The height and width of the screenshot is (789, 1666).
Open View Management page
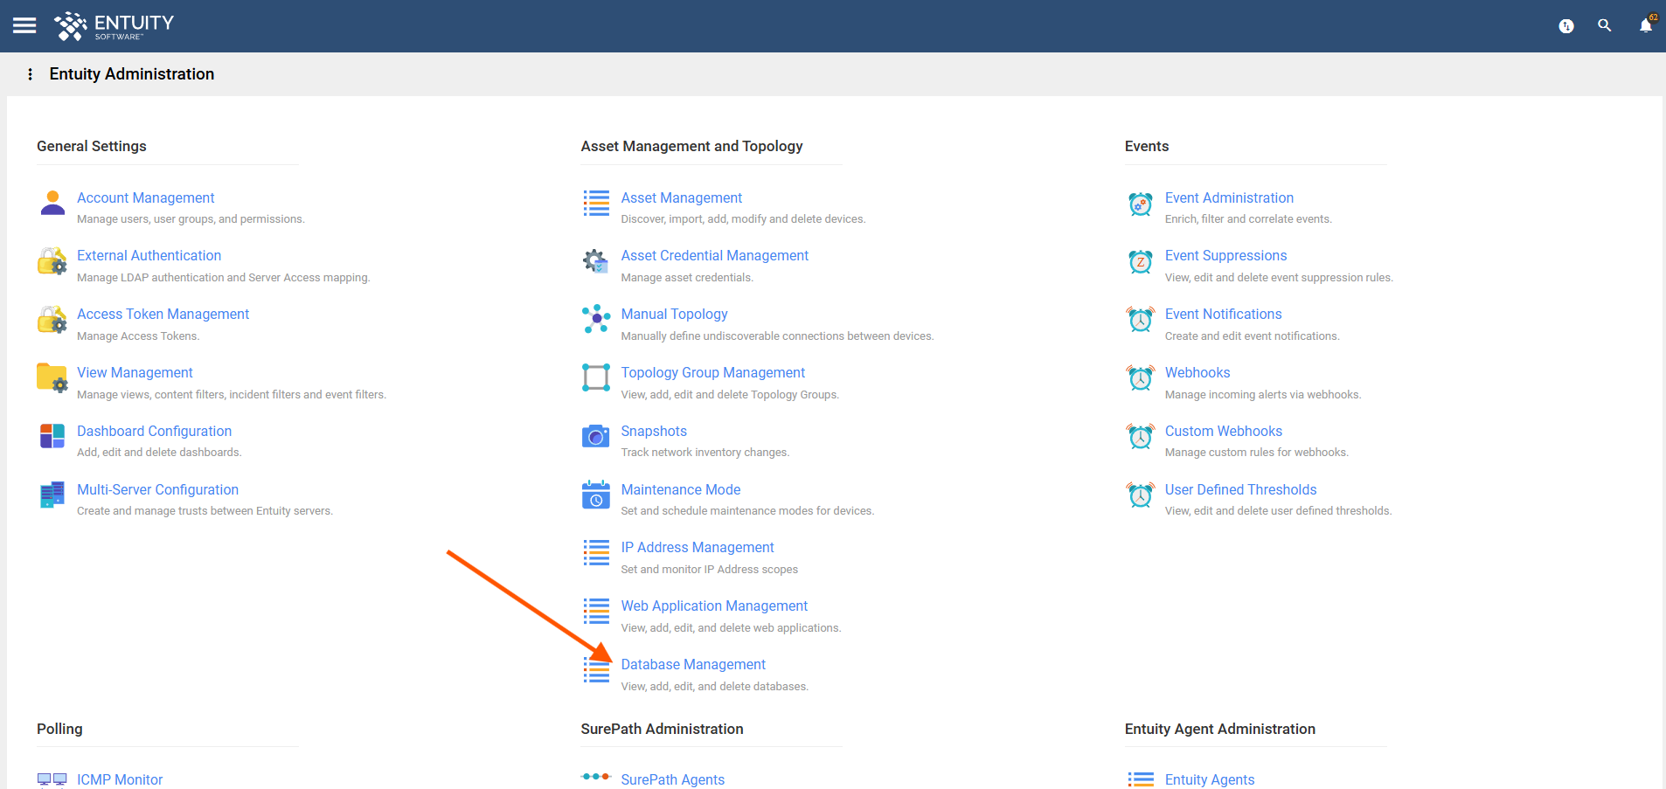pos(135,372)
